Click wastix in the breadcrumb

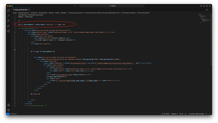57,13
